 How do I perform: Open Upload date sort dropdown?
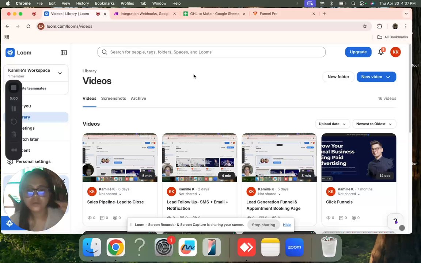coord(333,124)
